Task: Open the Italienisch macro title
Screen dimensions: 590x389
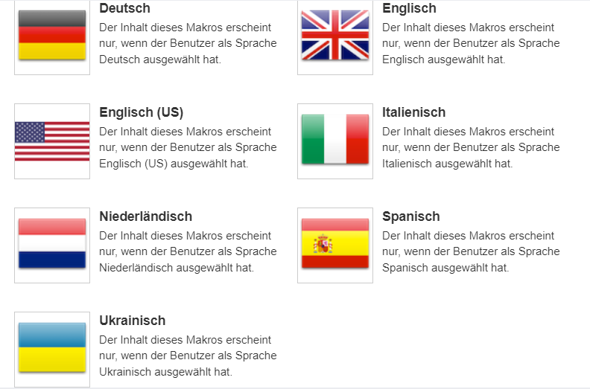Action: [413, 112]
